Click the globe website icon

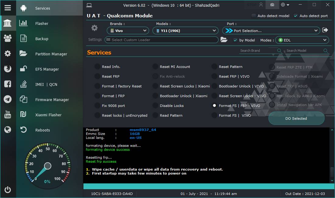pyautogui.click(x=8, y=129)
